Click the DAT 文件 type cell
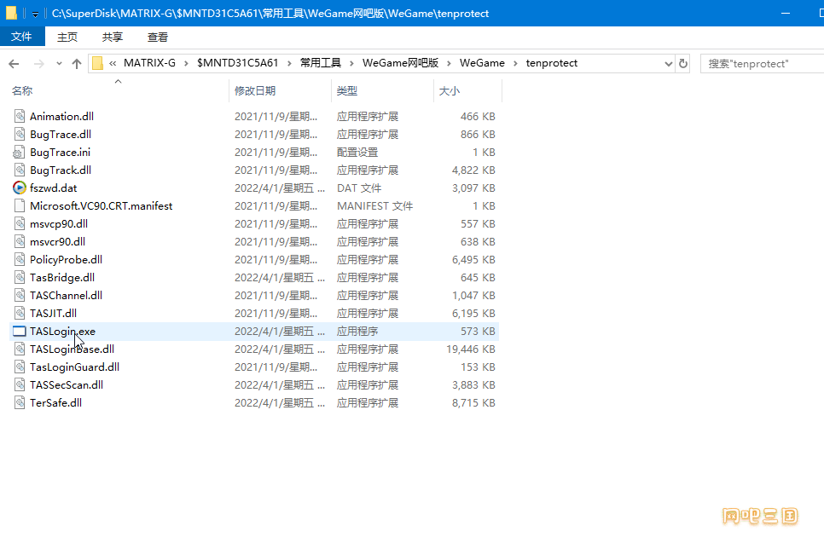 [x=359, y=188]
